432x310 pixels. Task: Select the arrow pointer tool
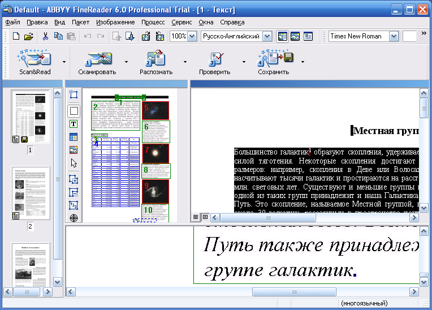pyautogui.click(x=74, y=163)
